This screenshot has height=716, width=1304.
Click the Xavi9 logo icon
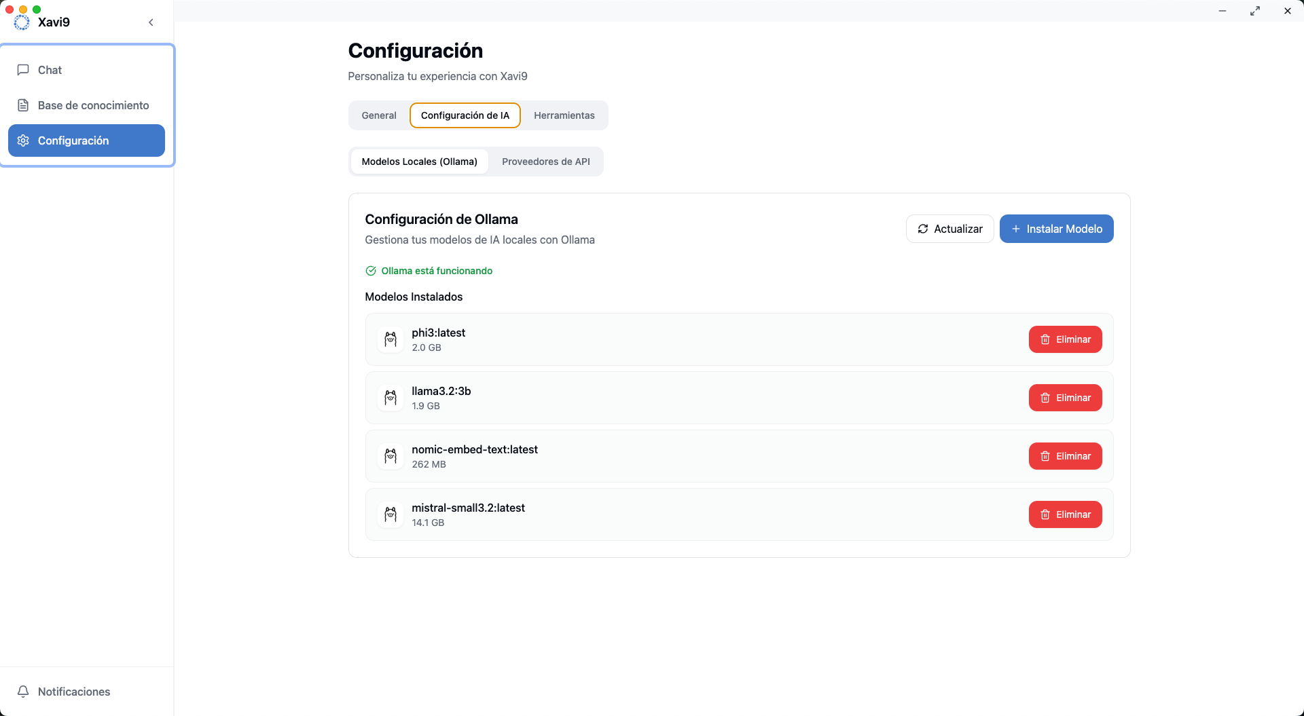click(22, 22)
